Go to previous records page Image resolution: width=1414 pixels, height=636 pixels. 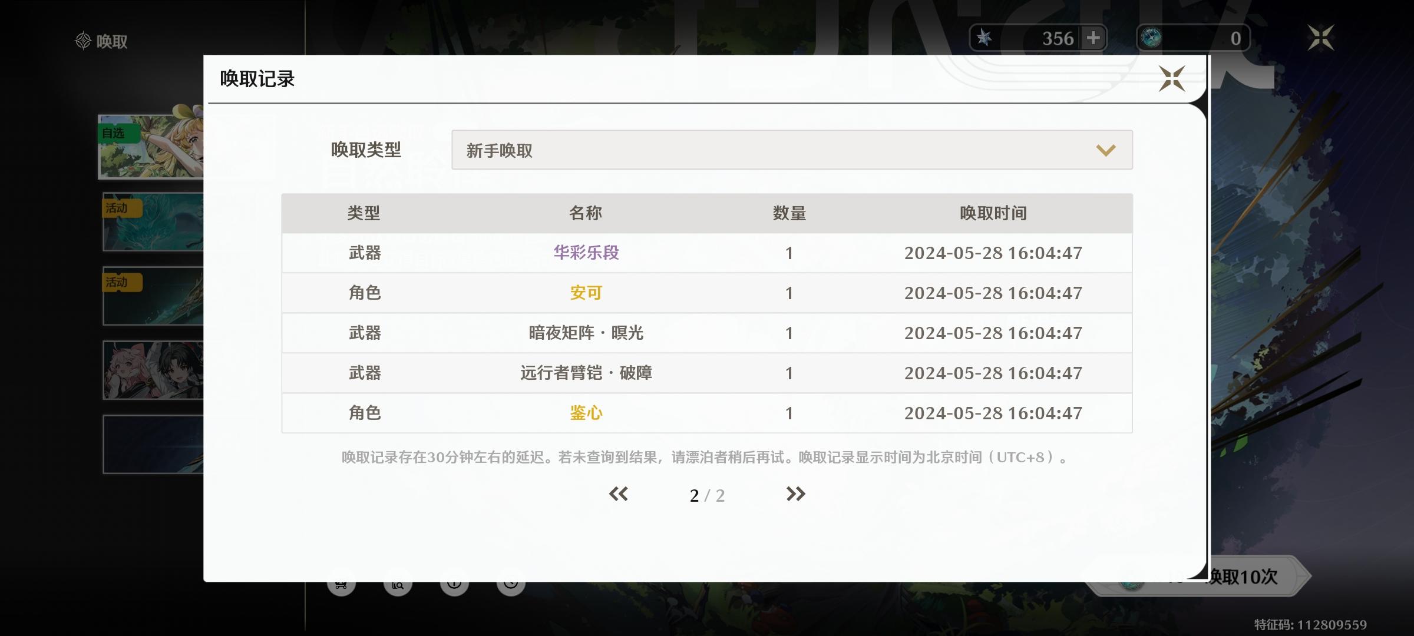tap(618, 494)
